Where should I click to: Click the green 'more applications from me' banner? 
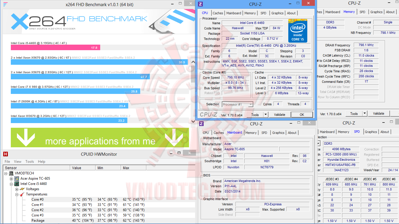click(x=100, y=138)
